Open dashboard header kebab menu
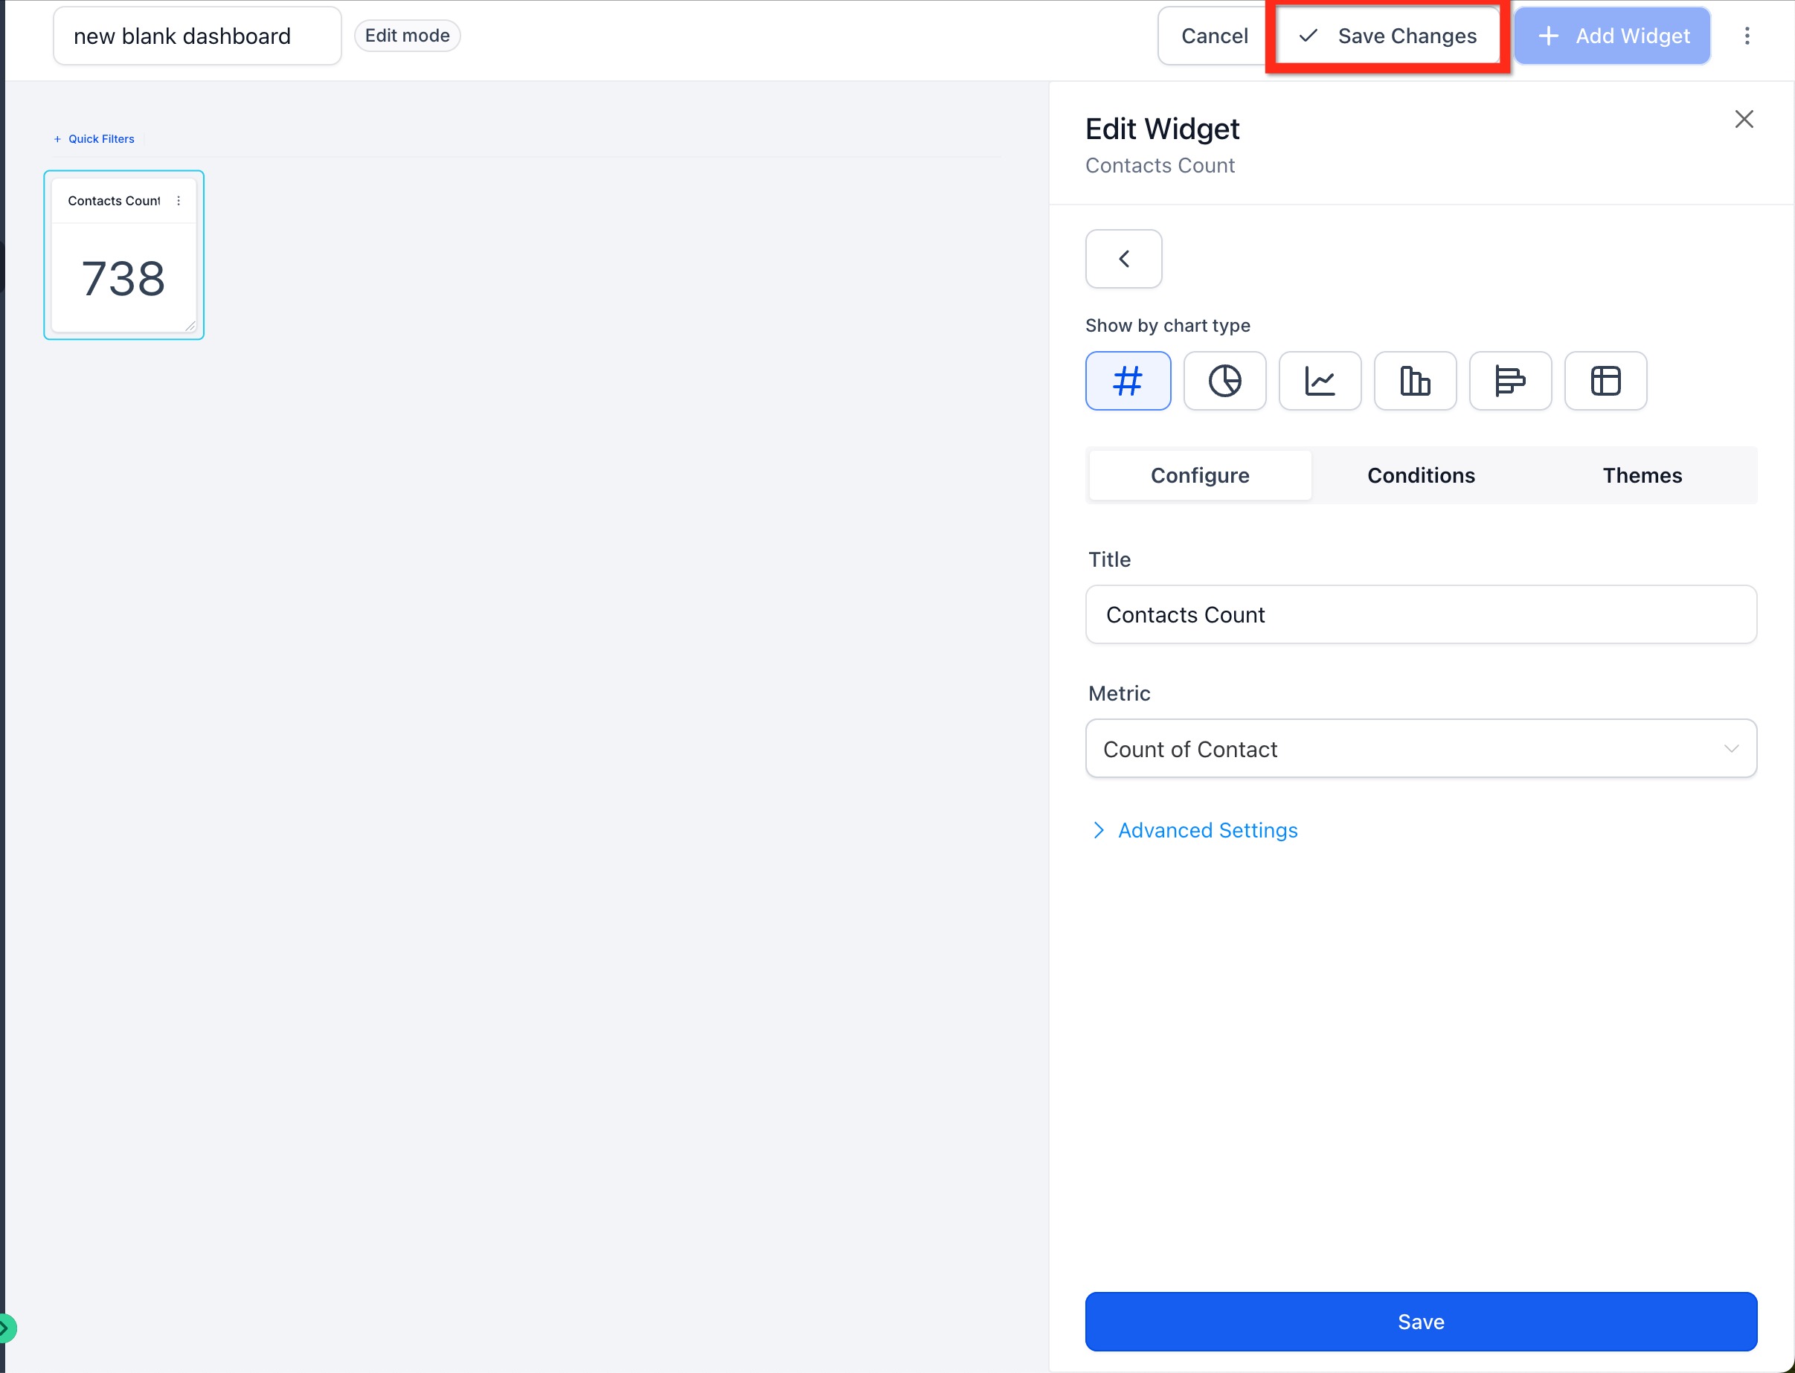1795x1373 pixels. tap(1746, 36)
